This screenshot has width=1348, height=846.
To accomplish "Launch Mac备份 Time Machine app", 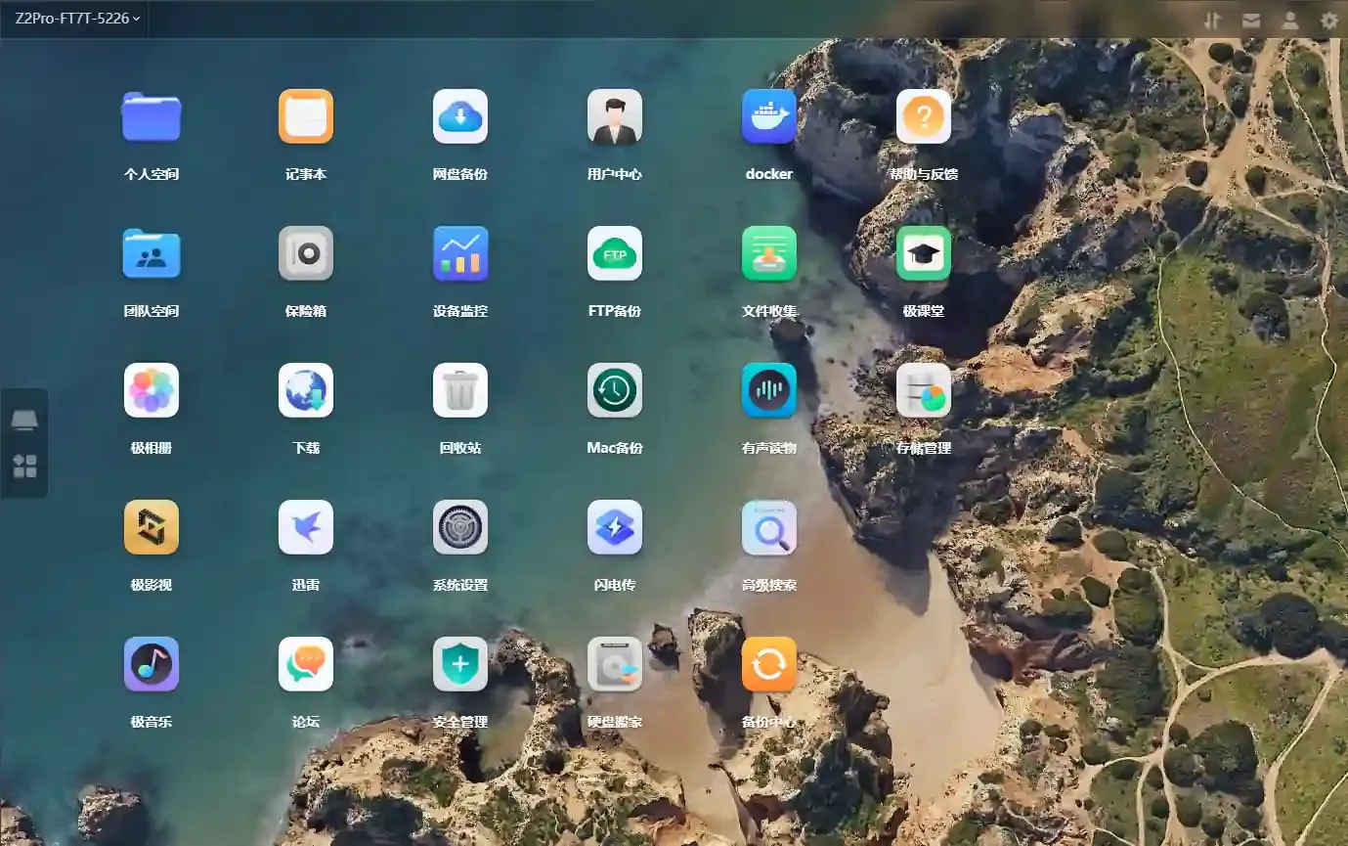I will pyautogui.click(x=615, y=391).
